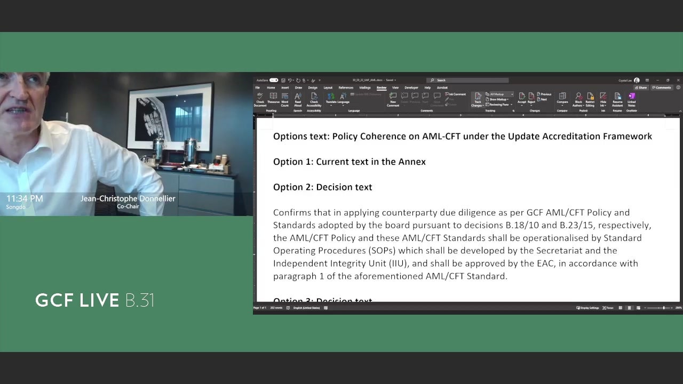Viewport: 683px width, 384px height.
Task: Open the Reject dropdown arrow
Action: [531, 106]
